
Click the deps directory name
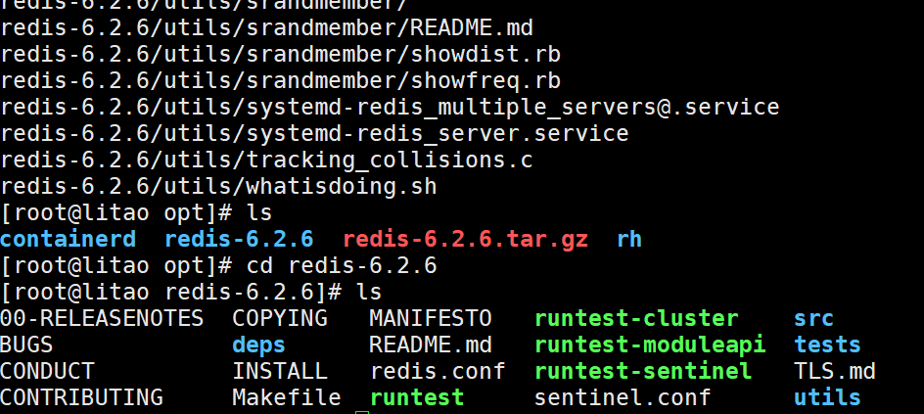click(259, 345)
